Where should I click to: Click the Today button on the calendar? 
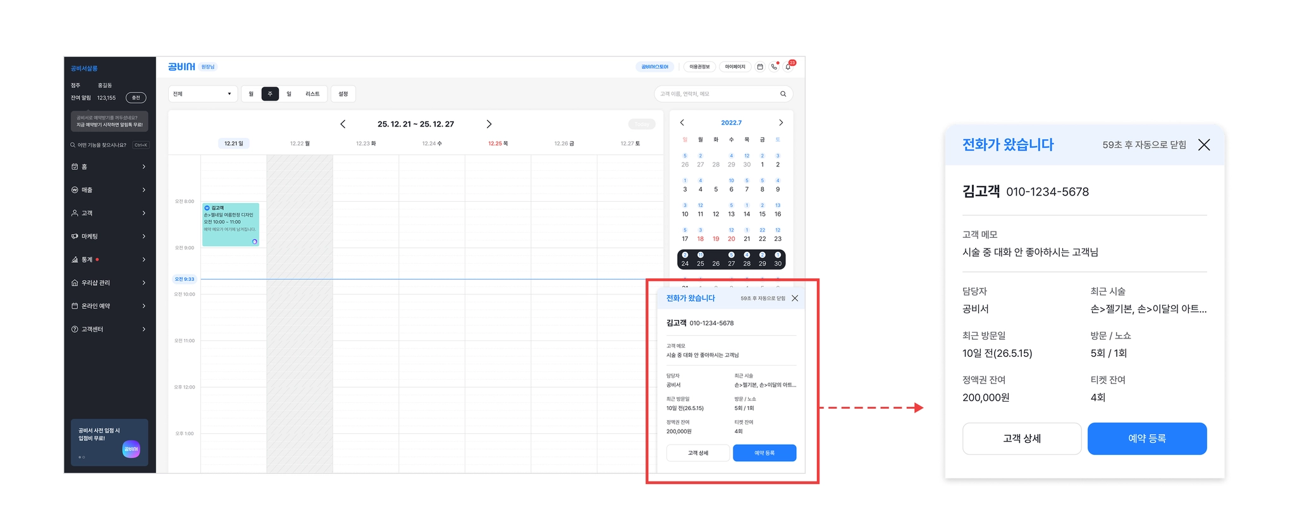[x=642, y=124]
